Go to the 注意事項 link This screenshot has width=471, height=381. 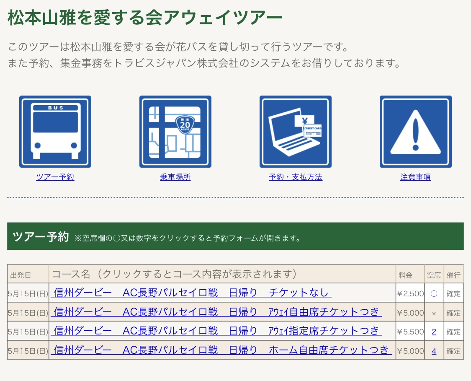pyautogui.click(x=416, y=177)
